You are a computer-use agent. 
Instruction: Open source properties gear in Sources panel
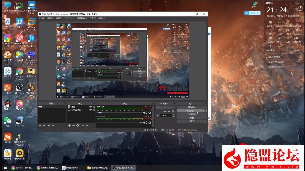[78, 125]
